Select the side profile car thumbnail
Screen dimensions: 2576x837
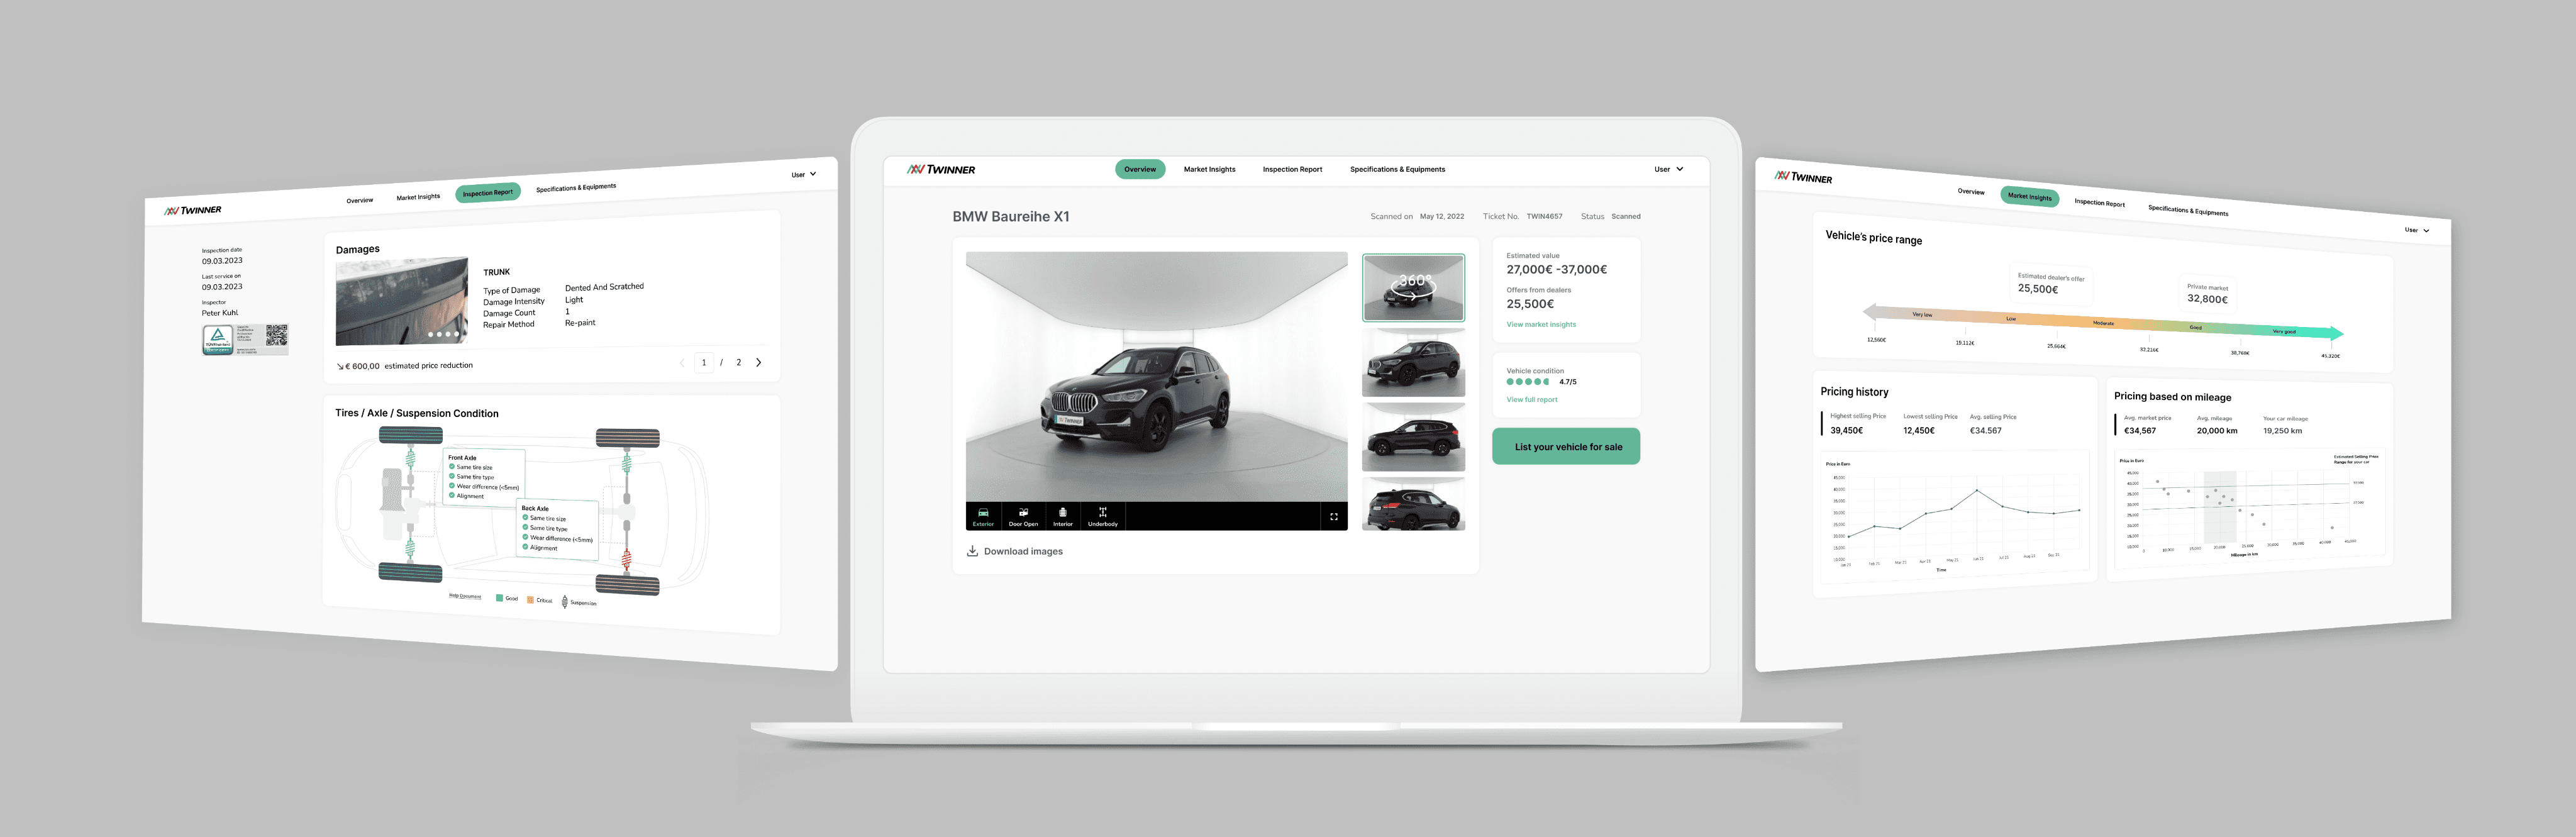click(1413, 437)
